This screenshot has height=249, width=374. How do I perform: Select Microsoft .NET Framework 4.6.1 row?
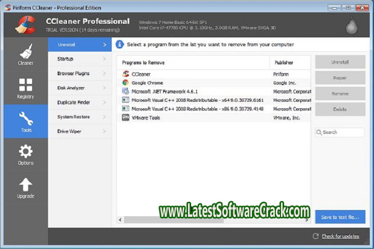tap(213, 91)
